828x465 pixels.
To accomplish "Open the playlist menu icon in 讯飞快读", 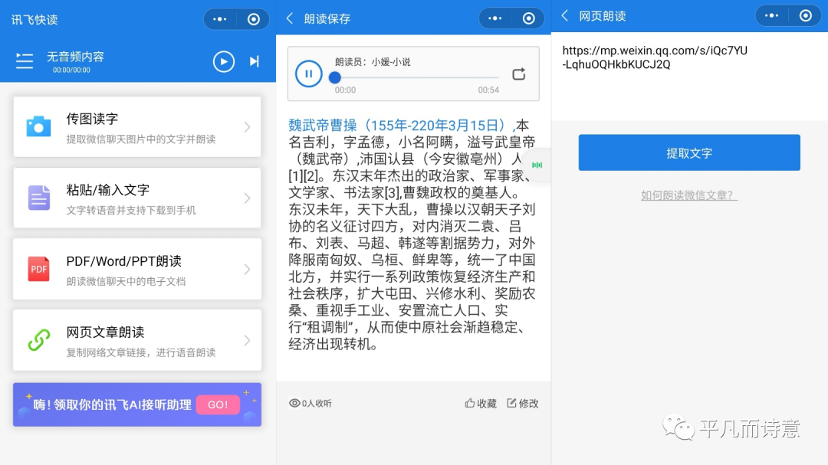I will click(x=25, y=61).
